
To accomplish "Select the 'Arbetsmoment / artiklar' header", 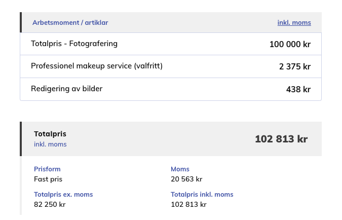I will 70,22.
